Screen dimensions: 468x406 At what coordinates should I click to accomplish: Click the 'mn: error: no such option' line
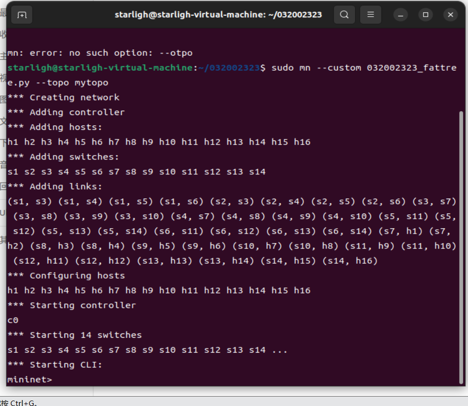point(100,53)
